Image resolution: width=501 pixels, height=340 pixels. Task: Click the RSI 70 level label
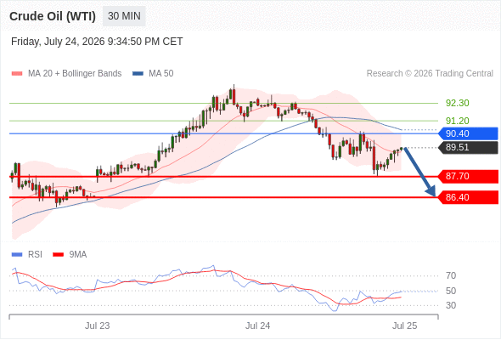point(451,275)
